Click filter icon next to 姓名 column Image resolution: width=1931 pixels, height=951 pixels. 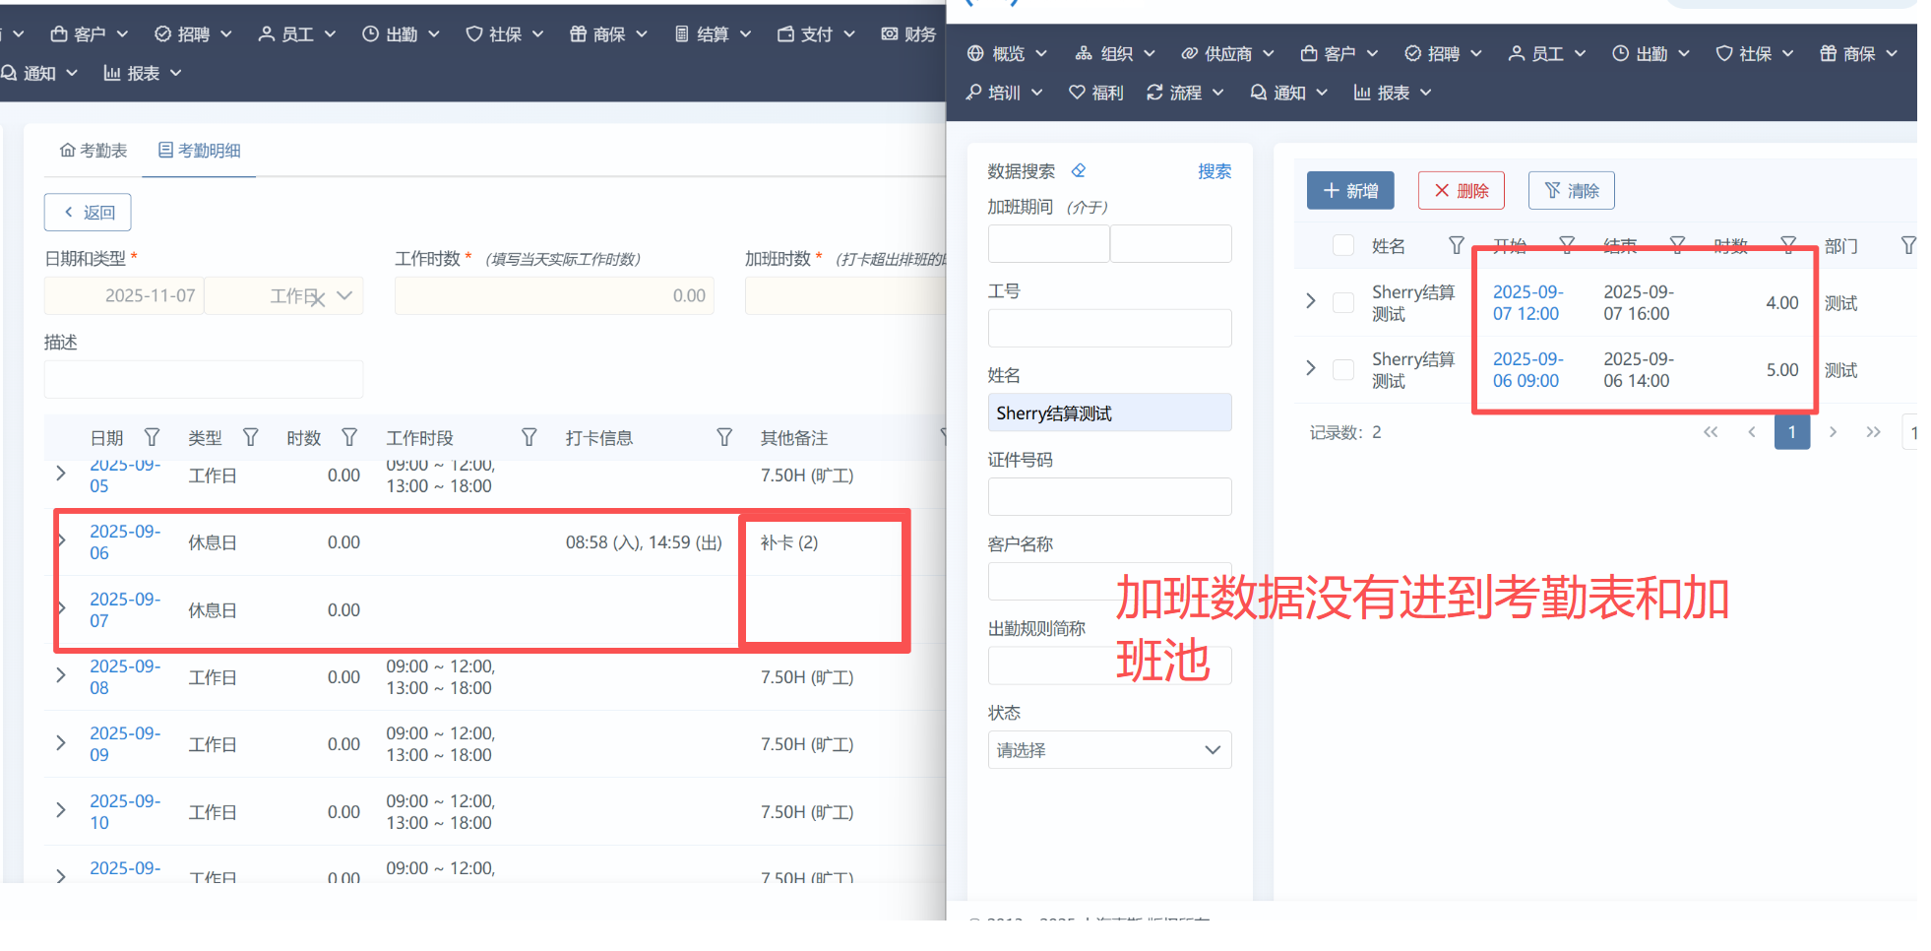pyautogui.click(x=1456, y=245)
